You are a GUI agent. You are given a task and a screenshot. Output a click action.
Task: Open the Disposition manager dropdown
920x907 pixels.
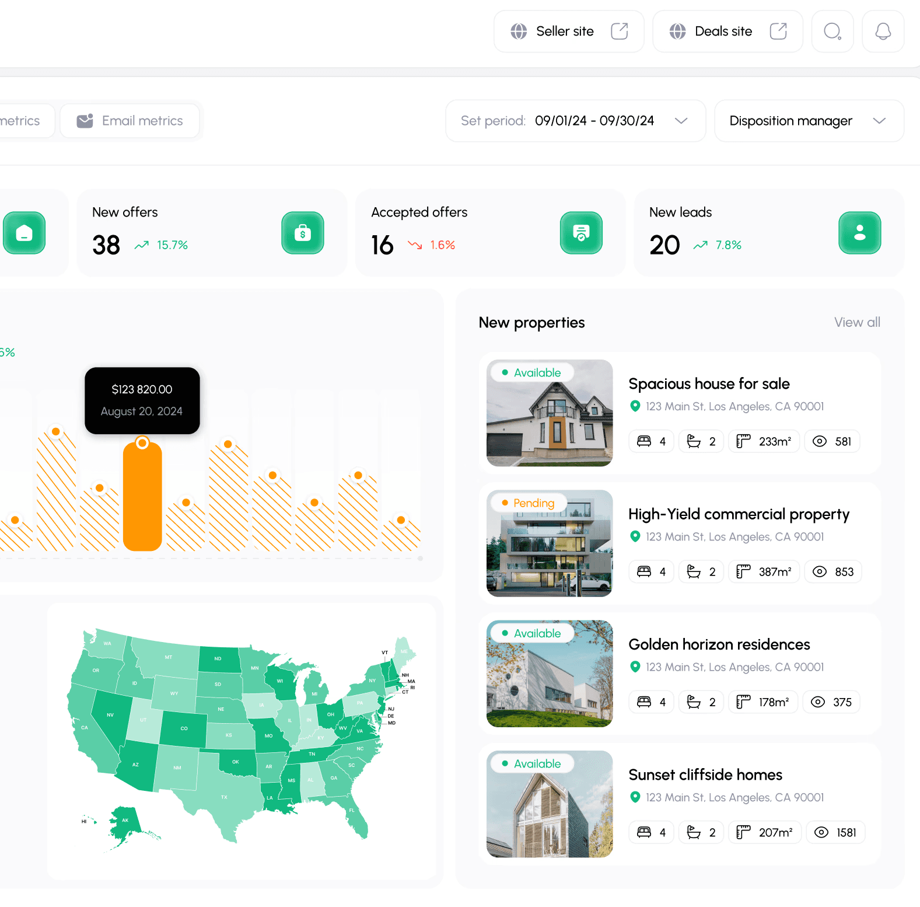pyautogui.click(x=809, y=121)
